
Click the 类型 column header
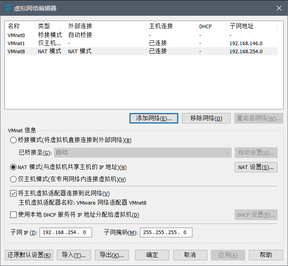pyautogui.click(x=50, y=26)
